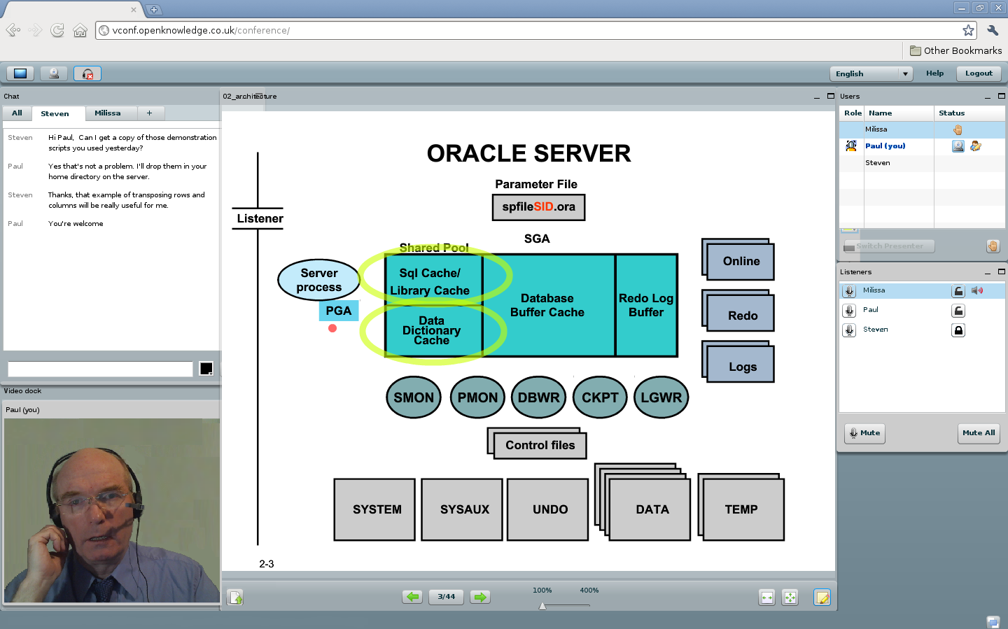Image resolution: width=1008 pixels, height=629 pixels.
Task: Switch to the Milissa chat tab
Action: 108,113
